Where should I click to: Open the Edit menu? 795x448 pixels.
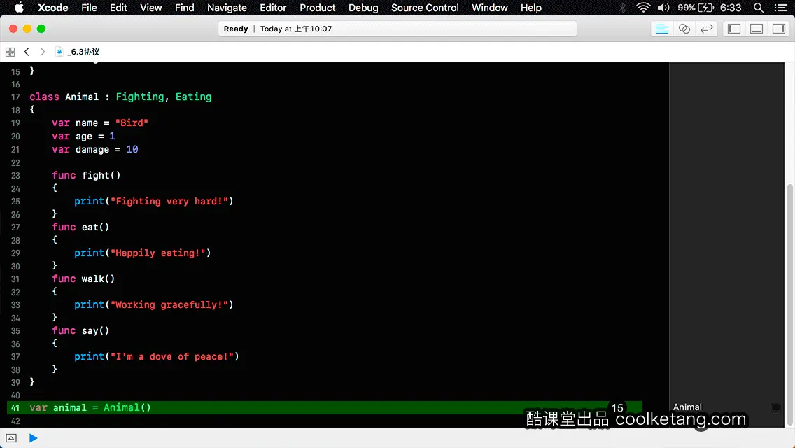click(118, 8)
